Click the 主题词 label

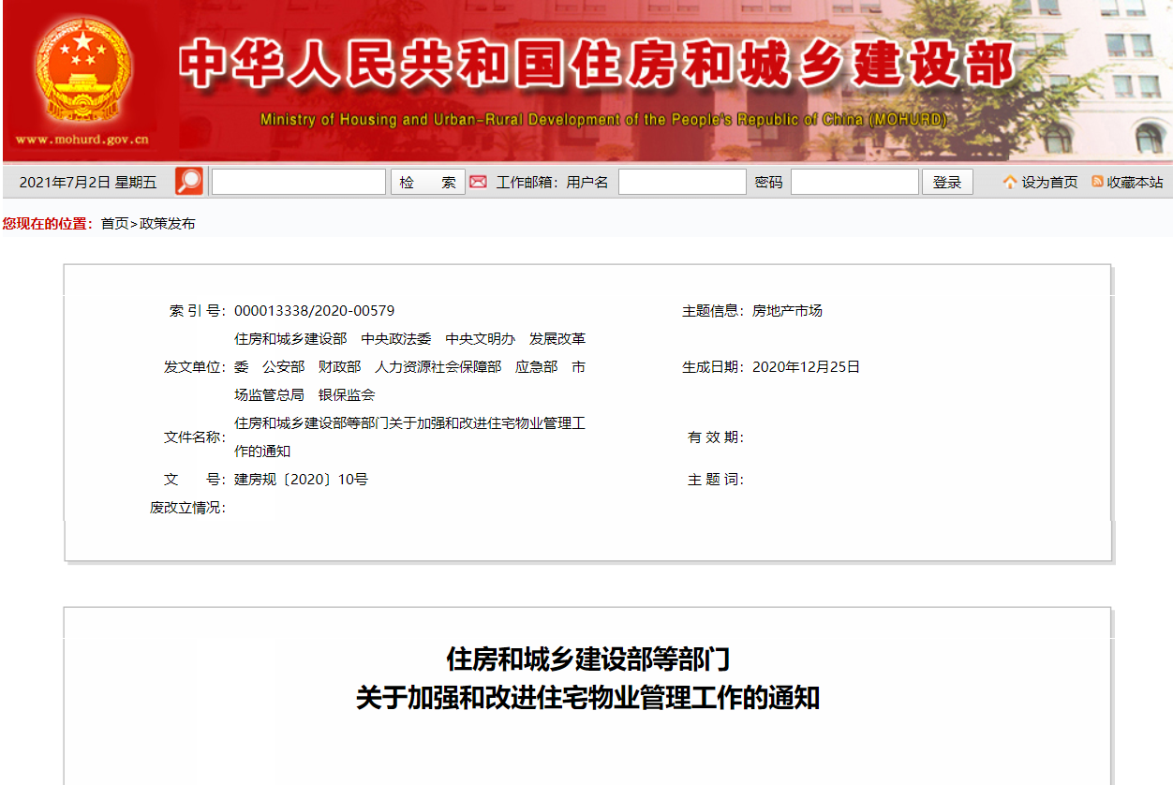point(716,480)
